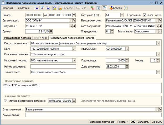Image resolution: width=164 pixels, height=125 pixels.
Task: Expand Статус составителя dropdown
Action: (x=158, y=43)
